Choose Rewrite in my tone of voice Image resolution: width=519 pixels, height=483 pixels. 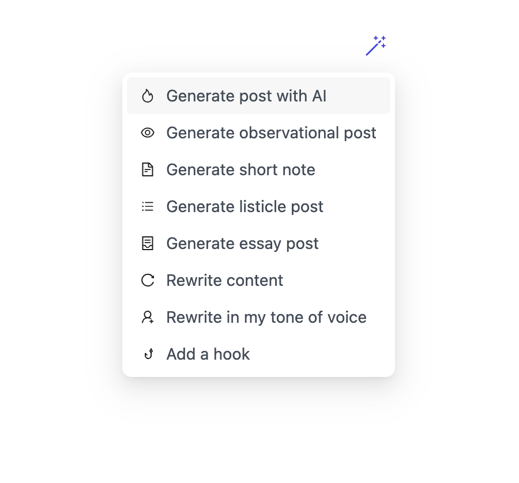(x=266, y=317)
